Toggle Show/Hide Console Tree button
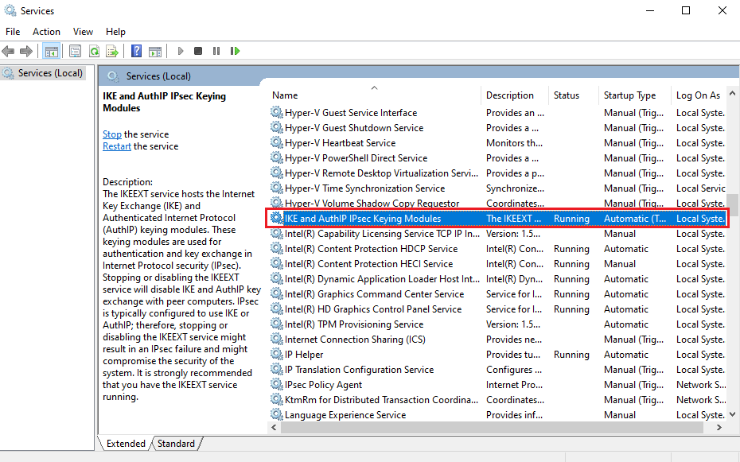 [51, 51]
